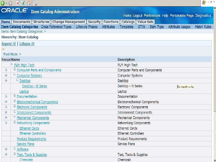Click the Home link in header
Viewport: 216px width, 162px height.
coord(127,16)
